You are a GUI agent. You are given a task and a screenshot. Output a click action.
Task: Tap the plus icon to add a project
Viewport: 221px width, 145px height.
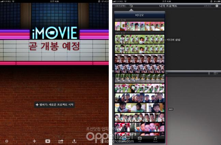pyautogui.click(x=34, y=141)
